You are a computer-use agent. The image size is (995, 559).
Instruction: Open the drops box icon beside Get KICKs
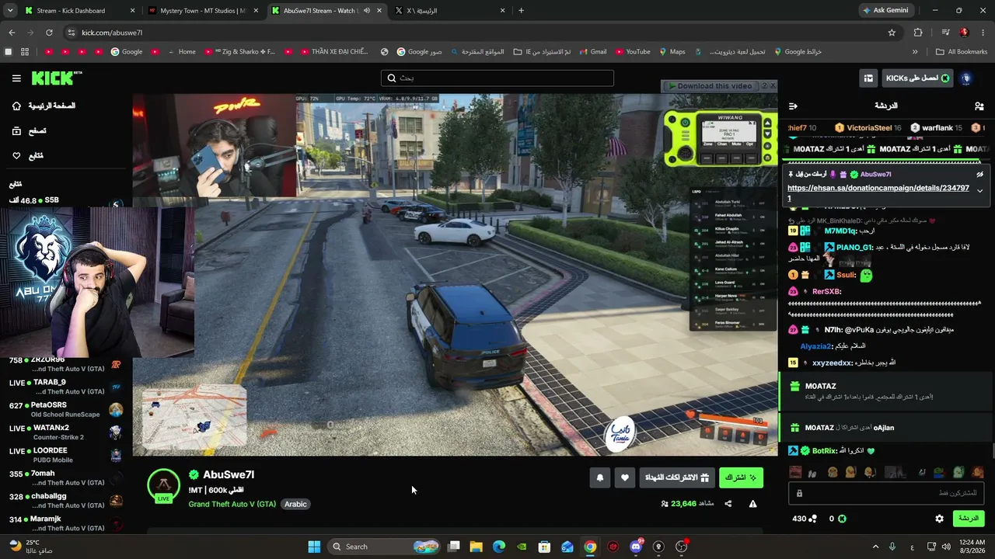(868, 78)
